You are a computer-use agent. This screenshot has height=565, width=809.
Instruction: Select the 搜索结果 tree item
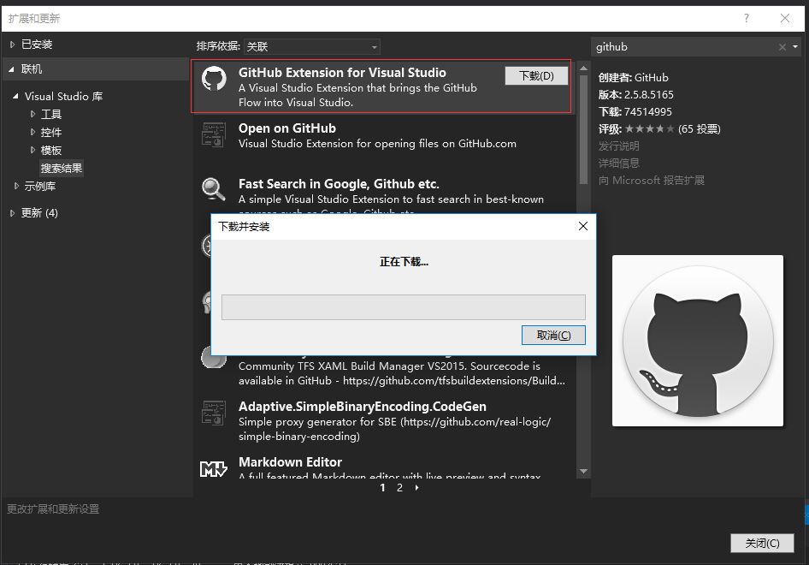62,169
